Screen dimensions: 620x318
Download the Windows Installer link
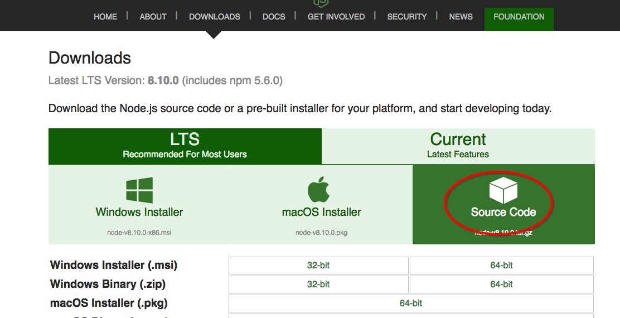coord(139,205)
